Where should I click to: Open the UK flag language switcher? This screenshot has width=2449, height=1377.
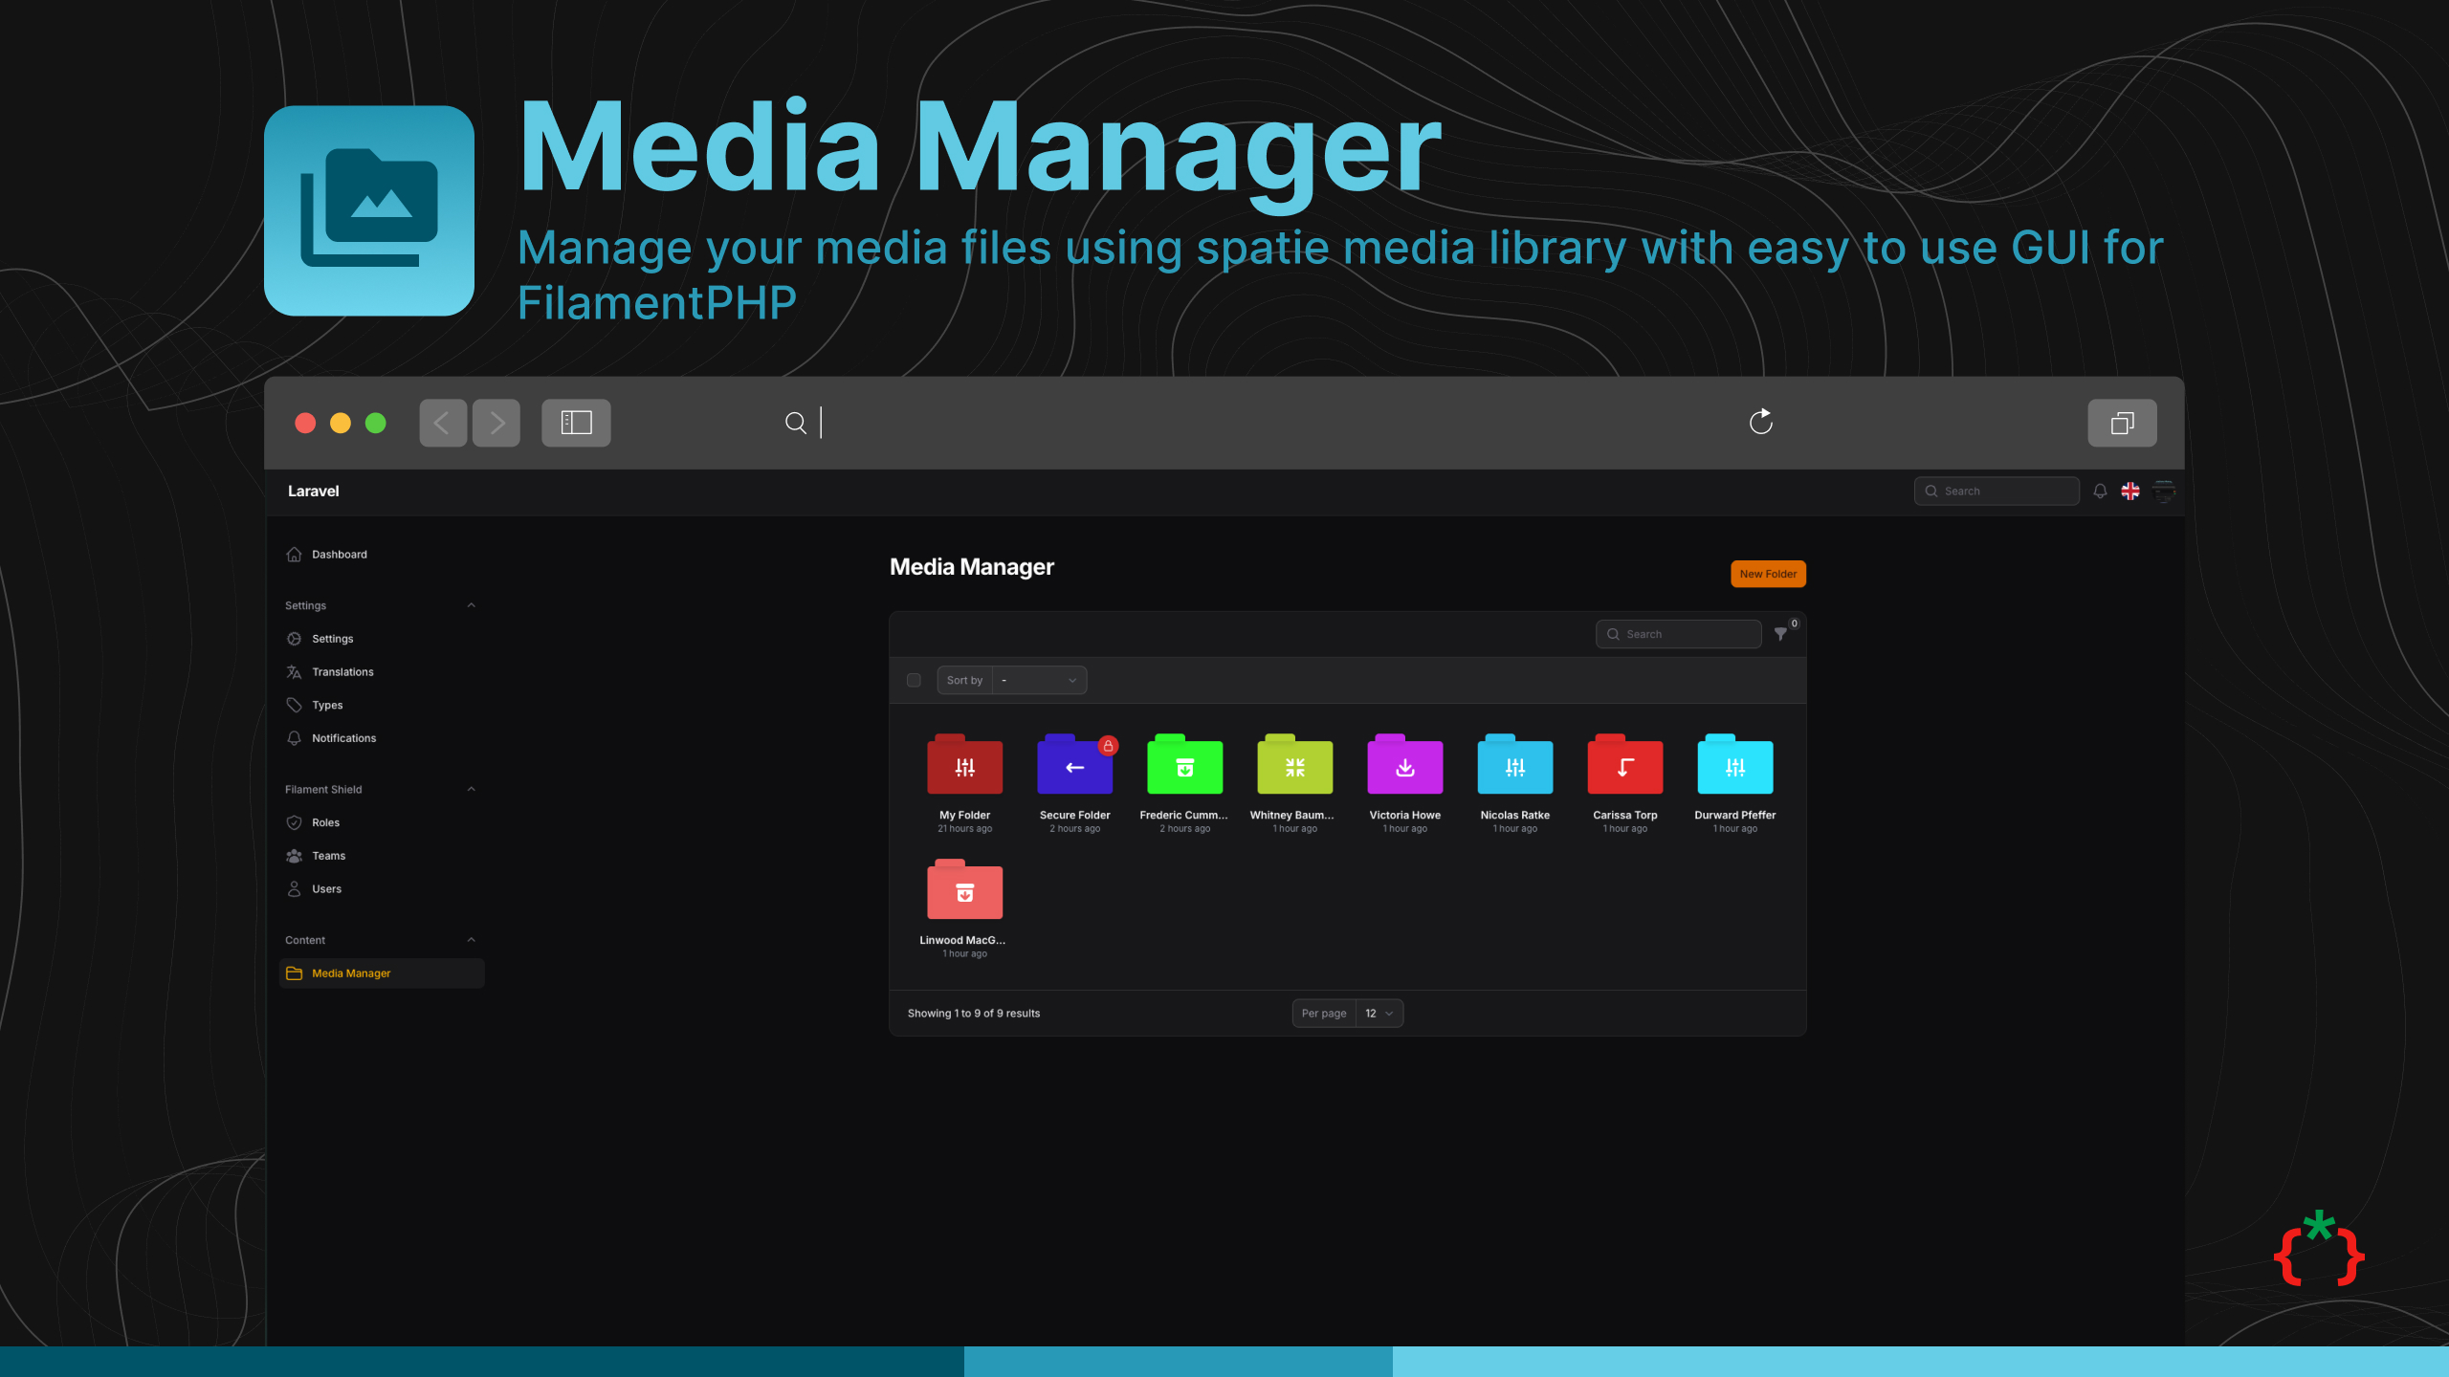(2130, 491)
